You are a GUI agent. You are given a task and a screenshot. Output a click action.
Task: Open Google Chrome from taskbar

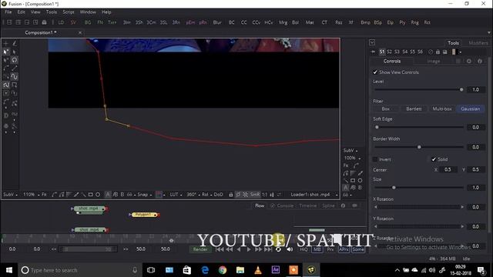(223, 270)
